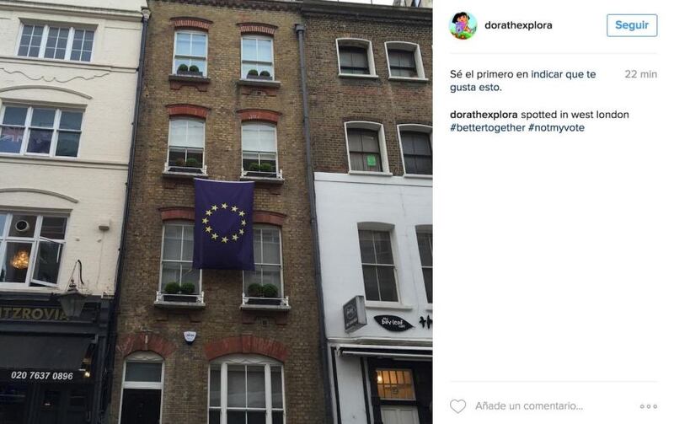Click the lit chandelier window
The height and width of the screenshot is (424, 674).
point(20,260)
